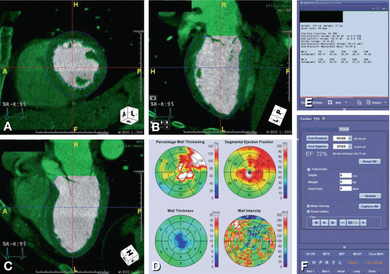Image resolution: width=390 pixels, height=274 pixels.
Task: Click the End-Diastole button
Action: 318,138
